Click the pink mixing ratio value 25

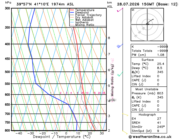tap(104, 93)
